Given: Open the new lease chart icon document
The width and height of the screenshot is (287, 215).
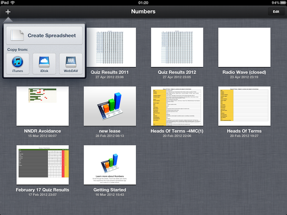Looking at the screenshot, I should click(x=110, y=106).
